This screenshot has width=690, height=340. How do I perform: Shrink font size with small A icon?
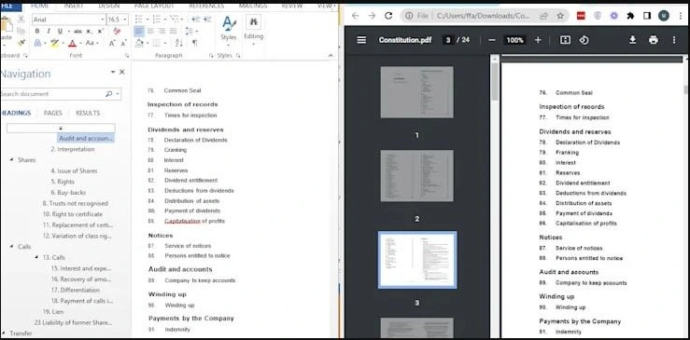pyautogui.click(x=123, y=43)
